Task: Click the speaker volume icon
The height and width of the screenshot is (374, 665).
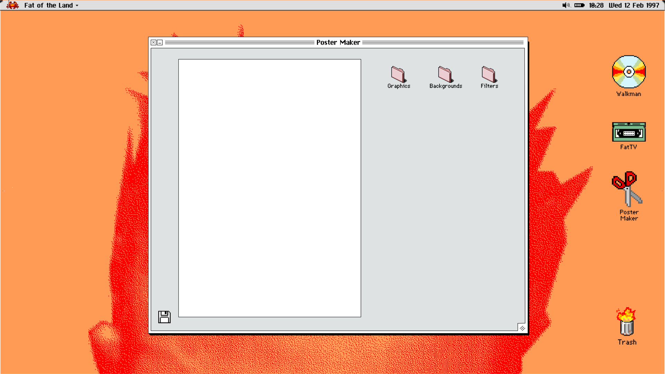Action: tap(566, 5)
